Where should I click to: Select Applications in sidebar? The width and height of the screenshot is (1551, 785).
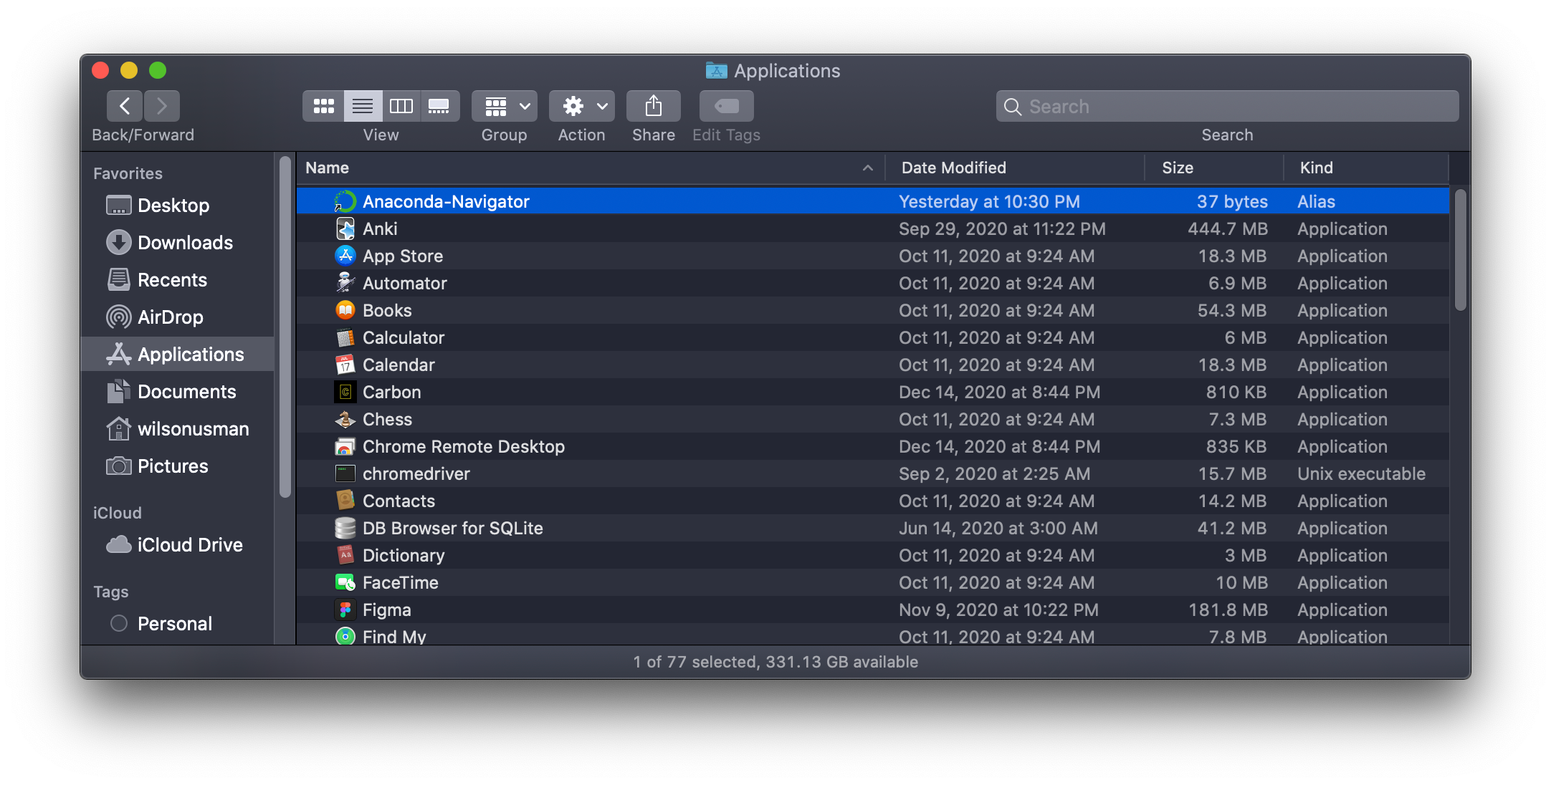click(x=178, y=355)
